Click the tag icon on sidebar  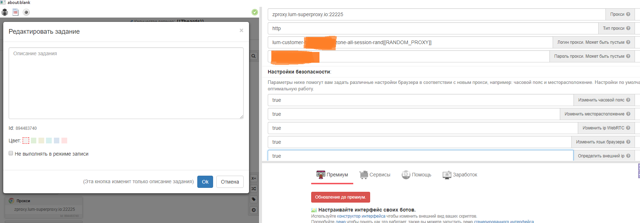point(254,199)
